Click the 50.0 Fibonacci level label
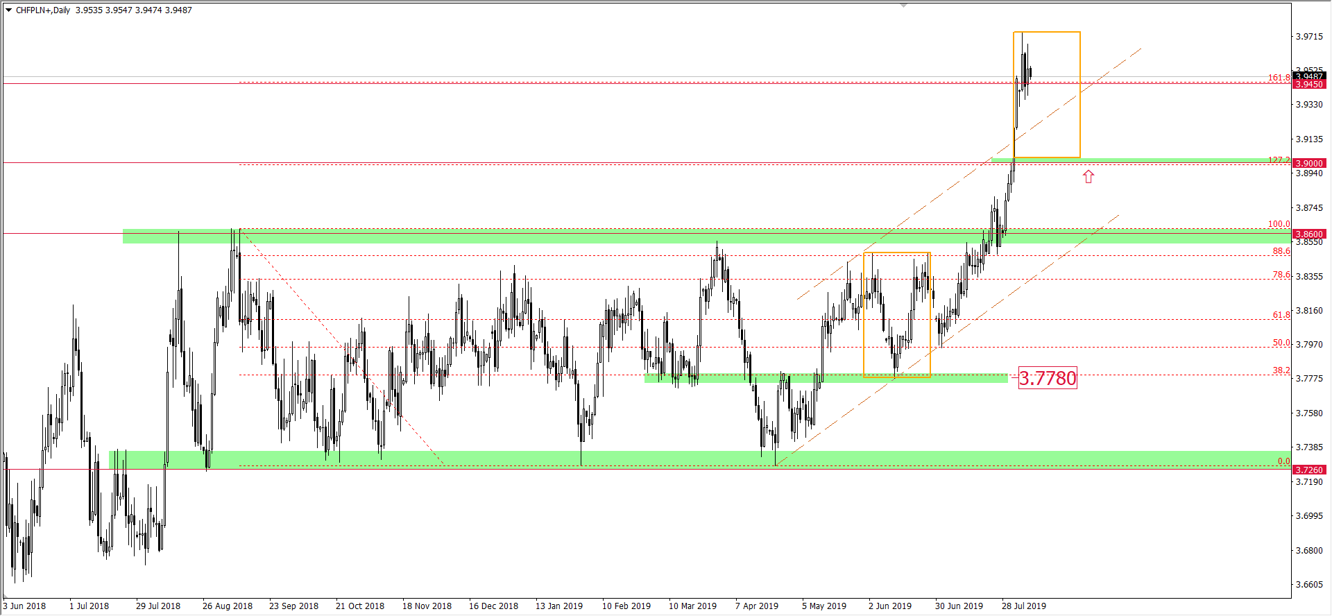Screen dimensions: 1332x616 tap(1281, 343)
